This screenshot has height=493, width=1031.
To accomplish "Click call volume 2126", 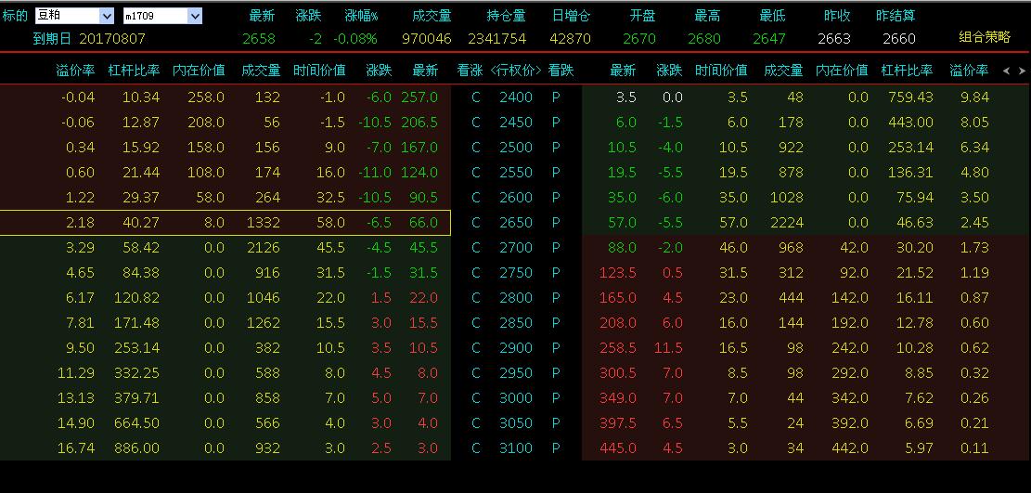I will click(264, 248).
